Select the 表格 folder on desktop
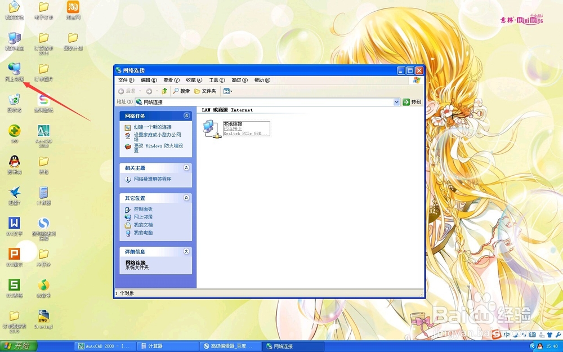563x352 pixels. pos(44,165)
